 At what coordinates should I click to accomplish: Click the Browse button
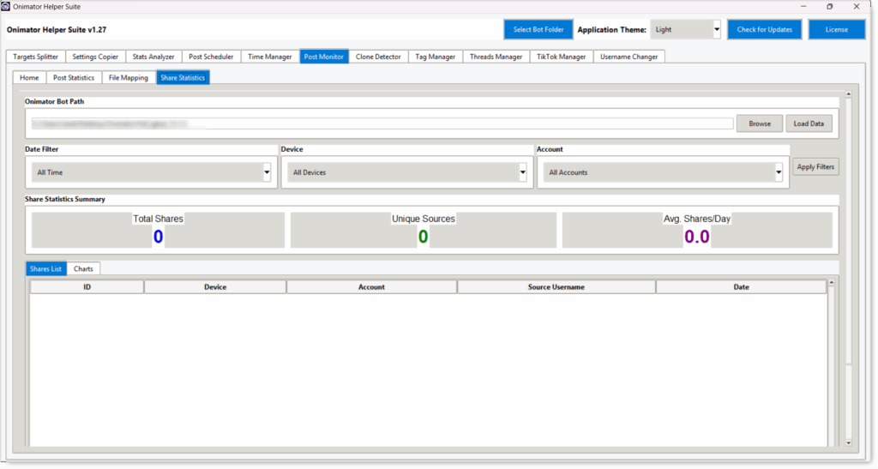[x=760, y=123]
